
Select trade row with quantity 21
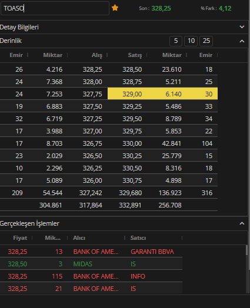click(x=91, y=289)
